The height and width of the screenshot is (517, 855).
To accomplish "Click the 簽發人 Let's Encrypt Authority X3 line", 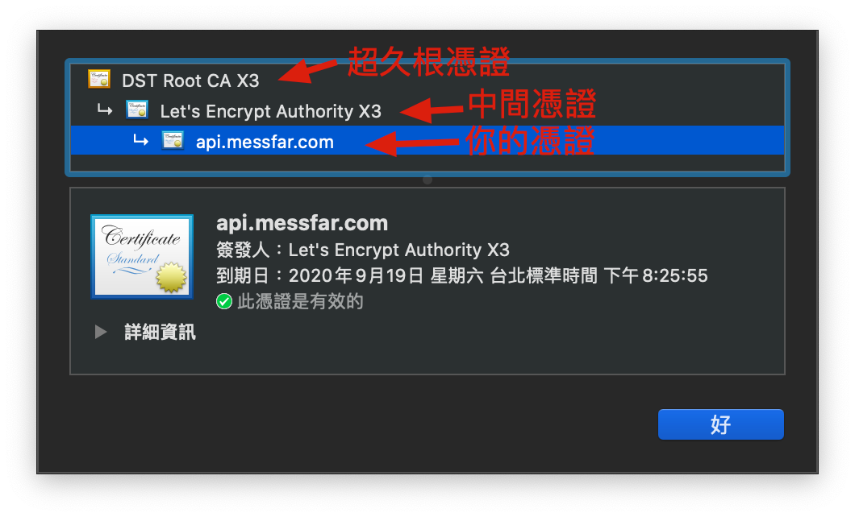I will [x=363, y=250].
